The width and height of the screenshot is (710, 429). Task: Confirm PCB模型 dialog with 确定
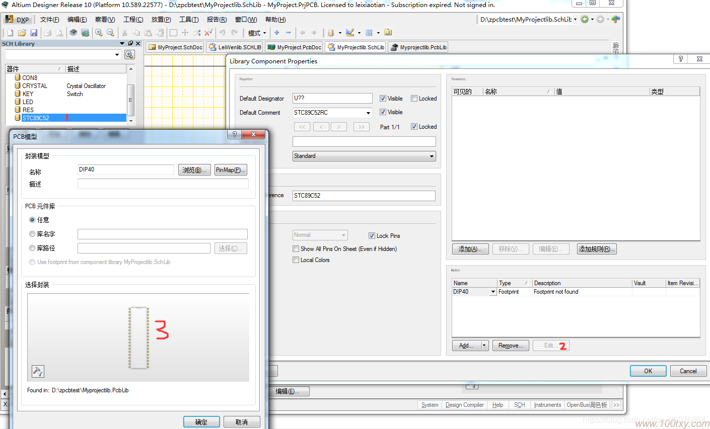[x=201, y=422]
